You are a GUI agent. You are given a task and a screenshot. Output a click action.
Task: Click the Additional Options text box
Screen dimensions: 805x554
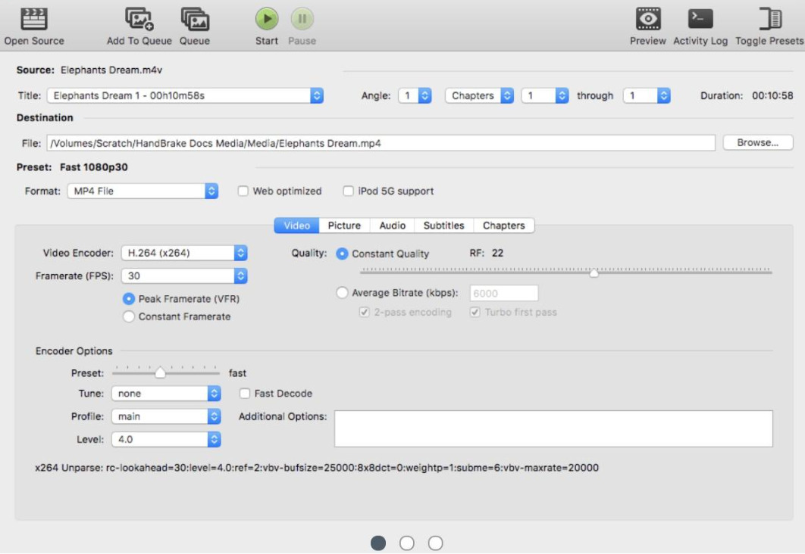point(553,428)
